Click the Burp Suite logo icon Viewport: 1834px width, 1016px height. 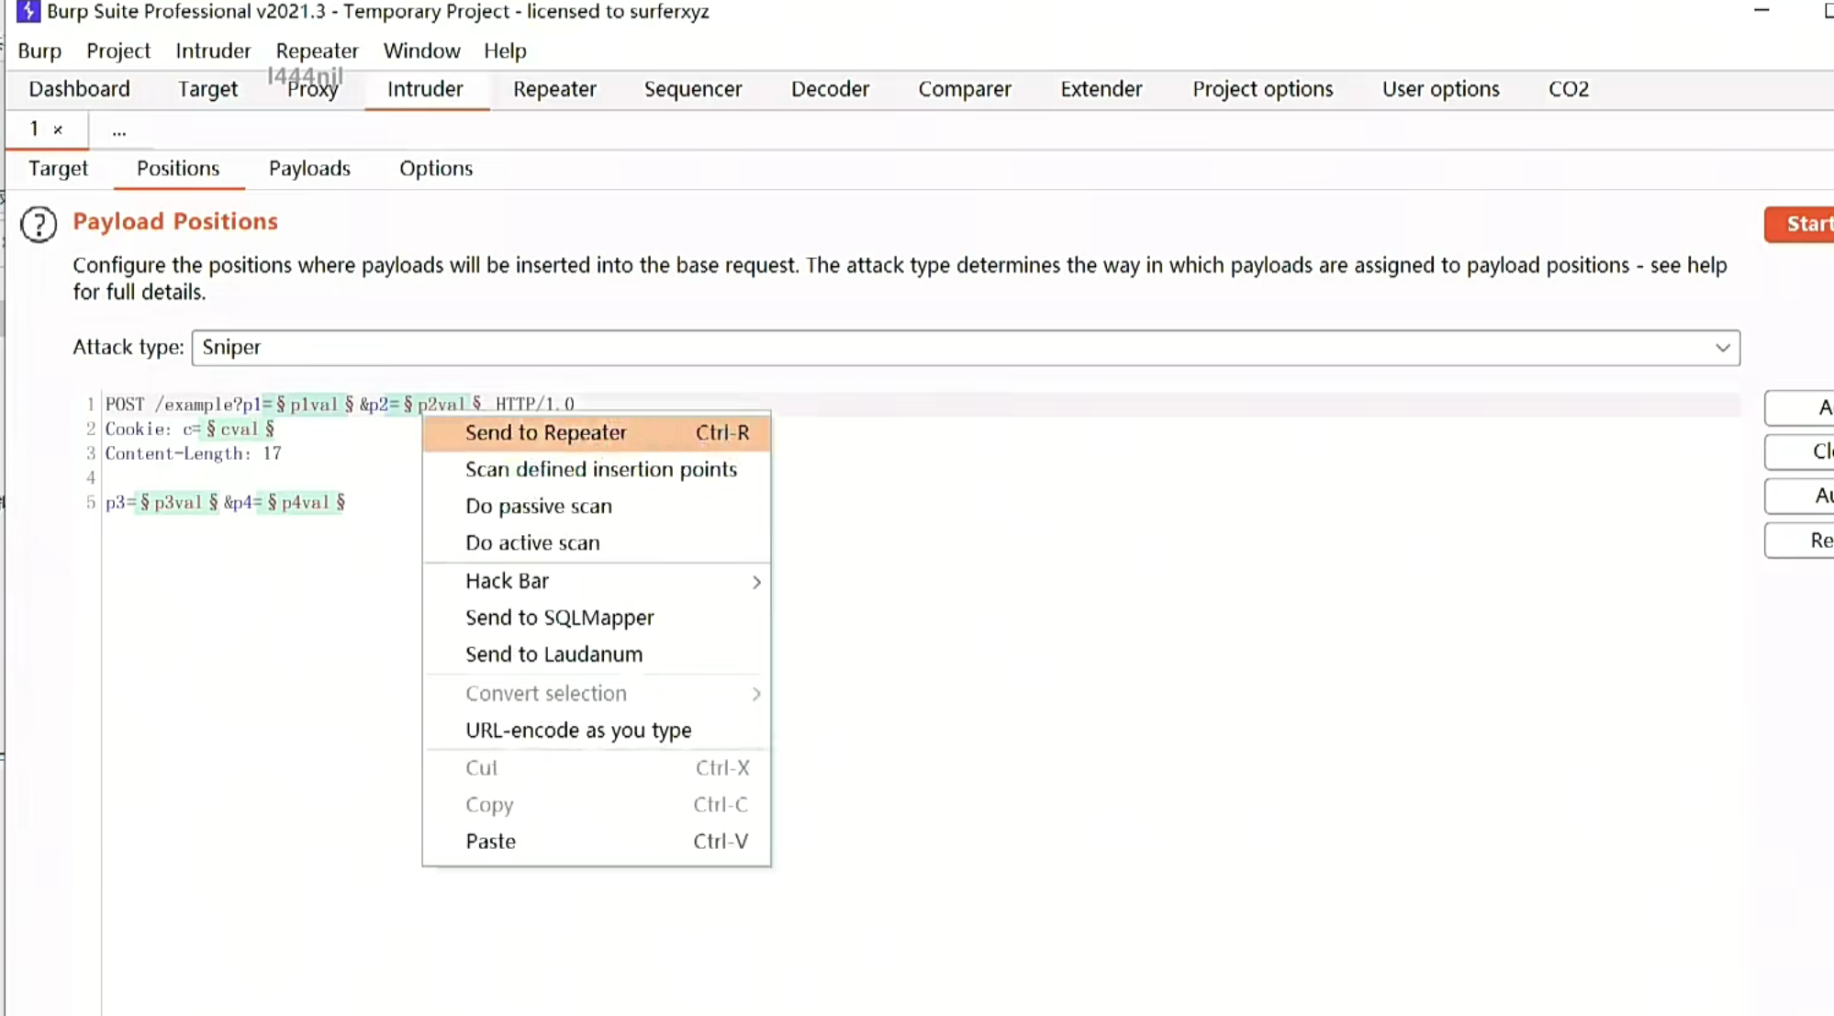[x=28, y=11]
